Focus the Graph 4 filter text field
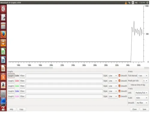This screenshot has width=150, height=114. click(x=64, y=91)
